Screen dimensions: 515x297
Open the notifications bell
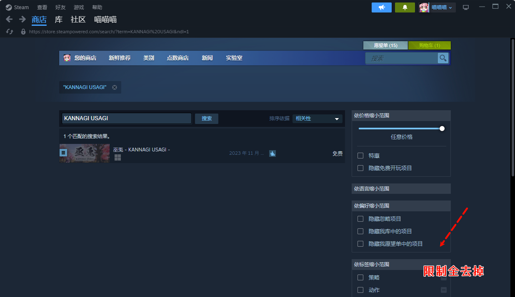point(405,7)
